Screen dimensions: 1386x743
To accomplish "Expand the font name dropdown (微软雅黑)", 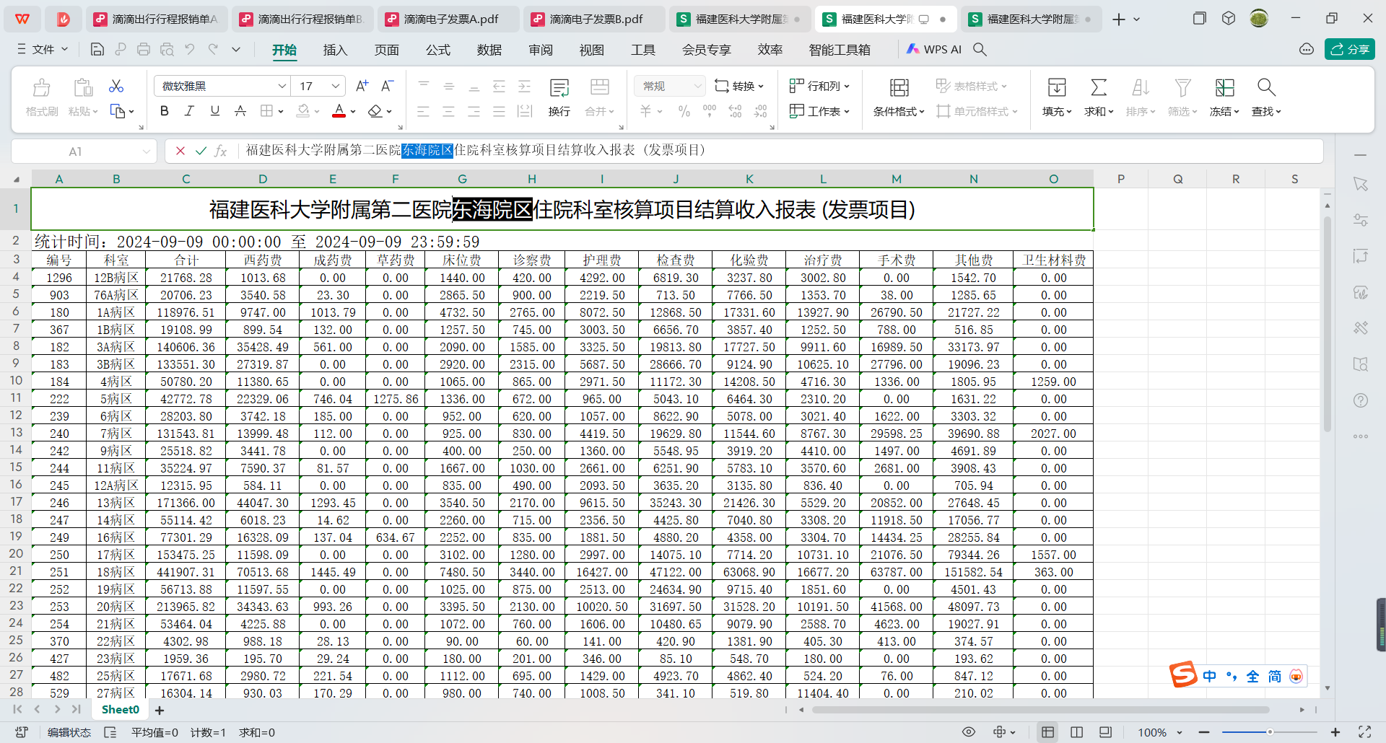I will [282, 87].
